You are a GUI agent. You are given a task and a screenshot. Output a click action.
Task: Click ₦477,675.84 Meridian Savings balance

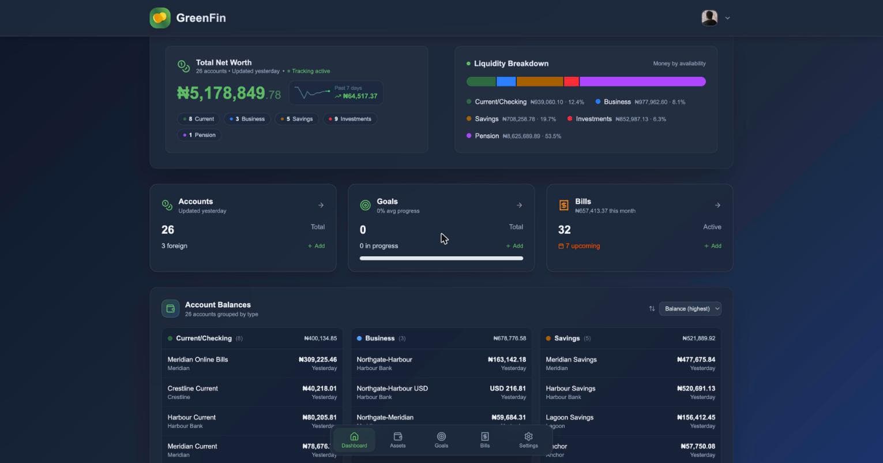point(696,360)
